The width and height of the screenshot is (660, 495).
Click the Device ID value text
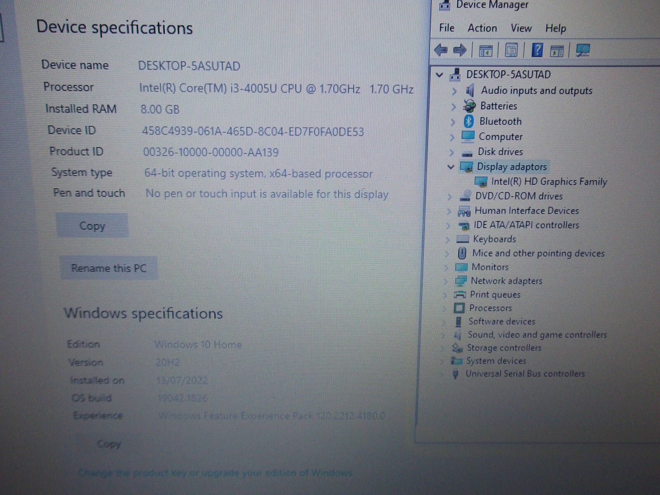tap(253, 132)
